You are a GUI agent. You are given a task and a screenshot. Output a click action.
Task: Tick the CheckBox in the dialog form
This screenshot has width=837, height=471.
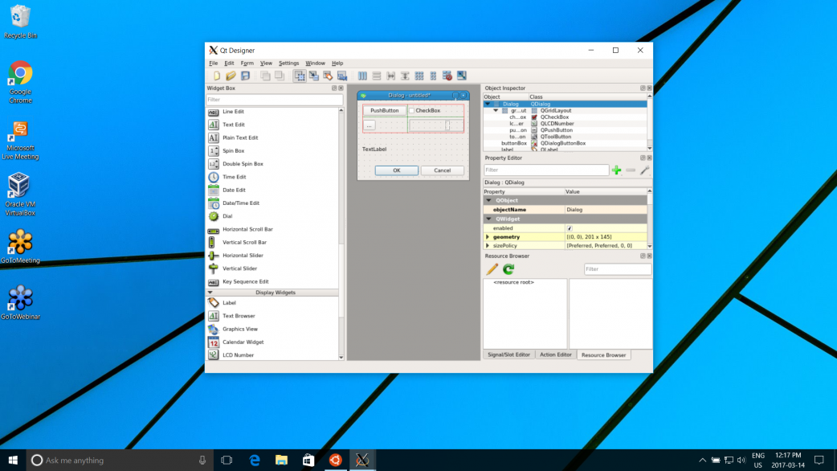[x=412, y=111]
